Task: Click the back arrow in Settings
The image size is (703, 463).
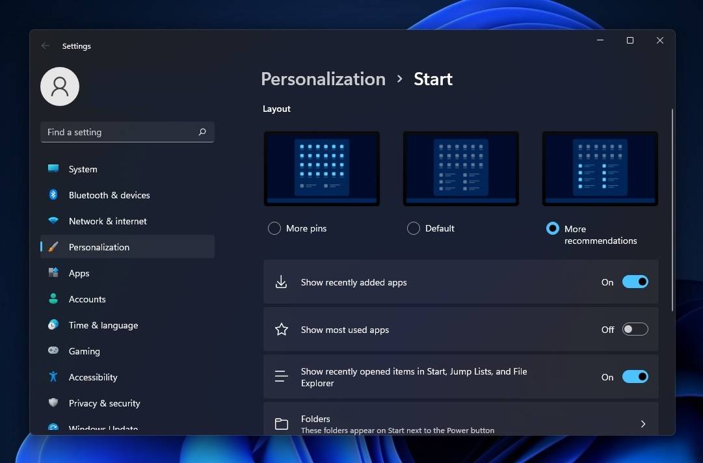Action: pos(45,46)
